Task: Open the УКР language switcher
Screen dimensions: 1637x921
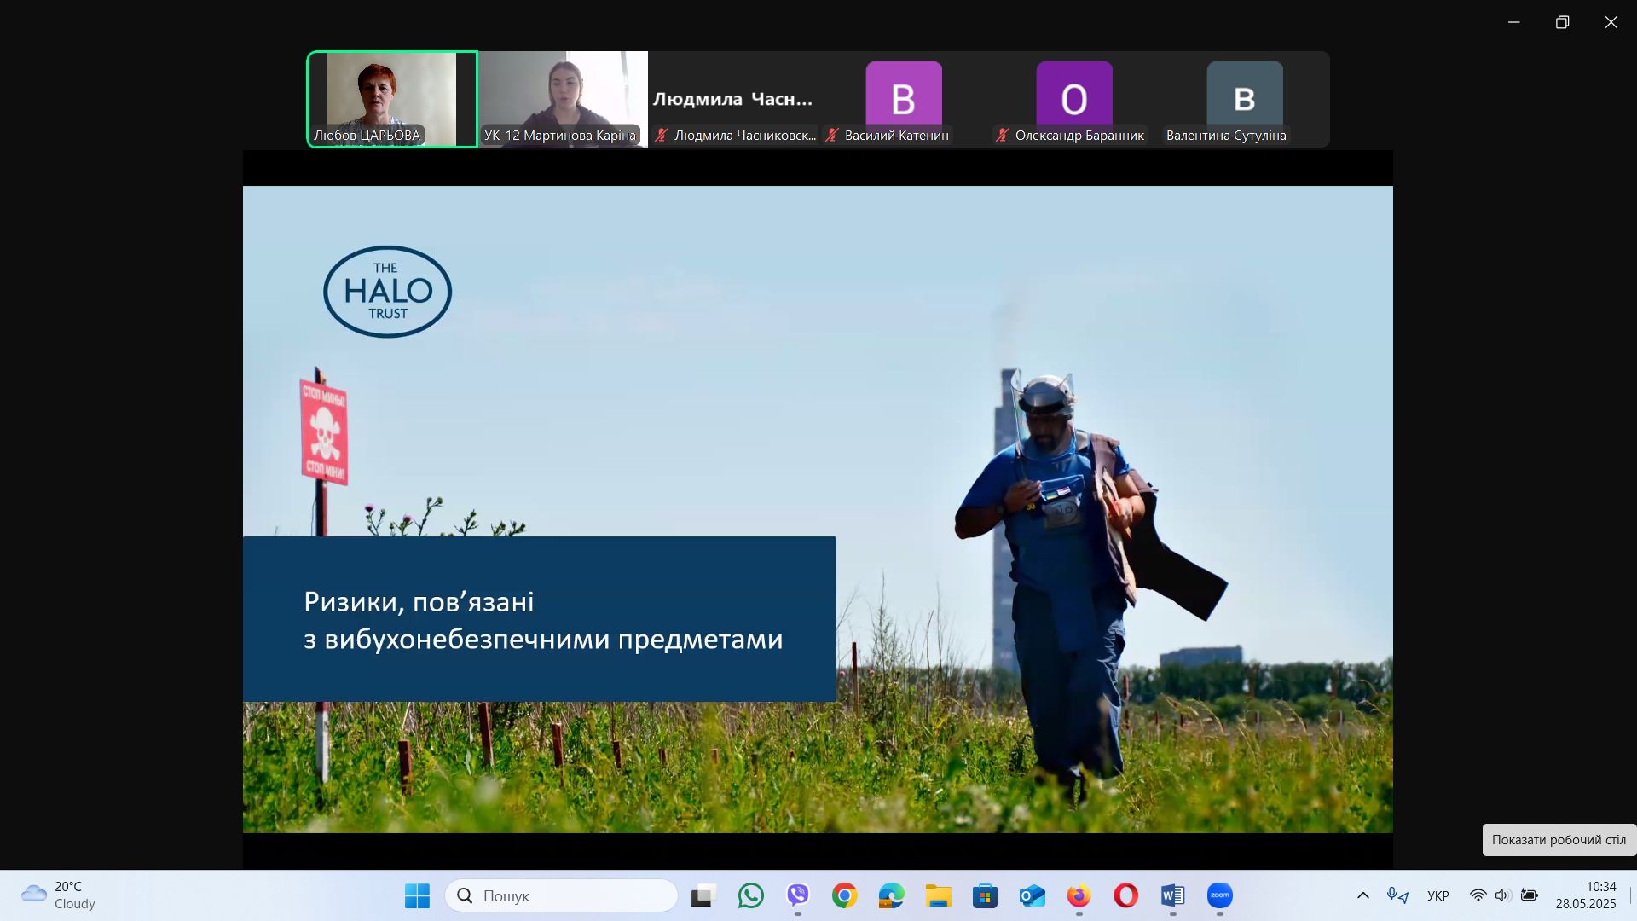Action: (x=1437, y=895)
